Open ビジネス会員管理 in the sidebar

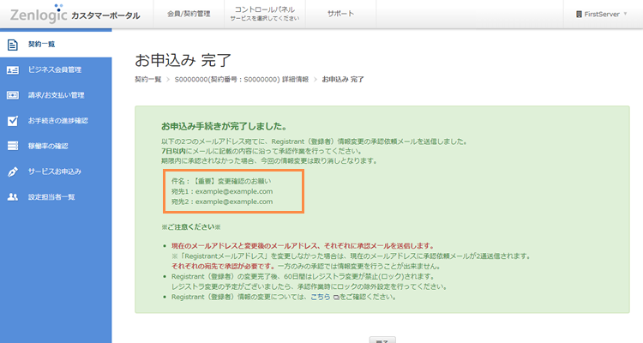[56, 69]
